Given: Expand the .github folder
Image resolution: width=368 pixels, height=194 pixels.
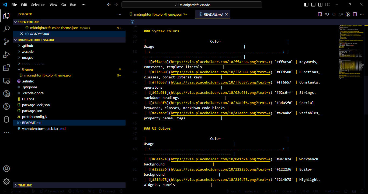Looking at the screenshot, I should tap(69, 46).
